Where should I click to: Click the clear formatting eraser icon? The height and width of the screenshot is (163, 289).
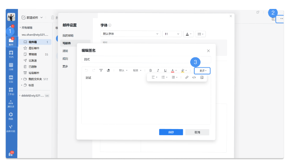[x=108, y=70]
